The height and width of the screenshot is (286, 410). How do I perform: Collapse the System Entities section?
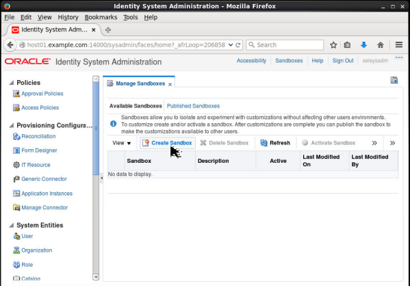pos(11,225)
